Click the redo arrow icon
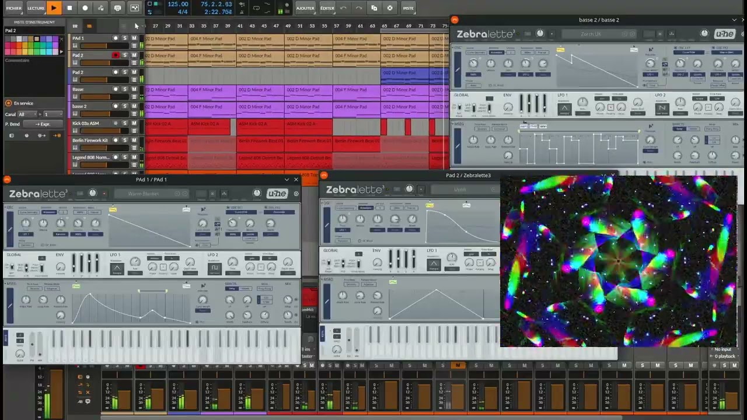The image size is (747, 420). (x=359, y=8)
